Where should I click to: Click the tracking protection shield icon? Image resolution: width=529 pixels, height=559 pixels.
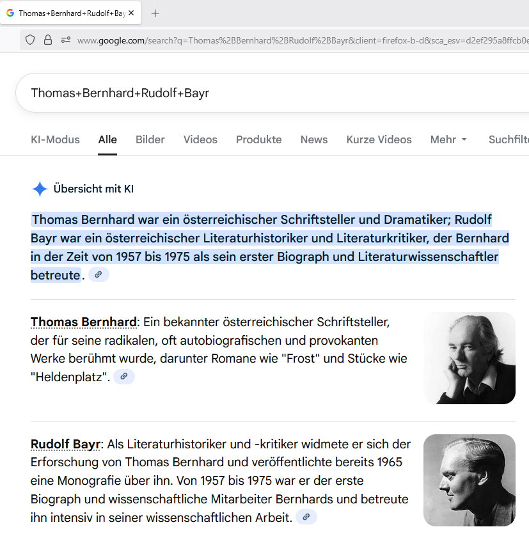coord(30,40)
